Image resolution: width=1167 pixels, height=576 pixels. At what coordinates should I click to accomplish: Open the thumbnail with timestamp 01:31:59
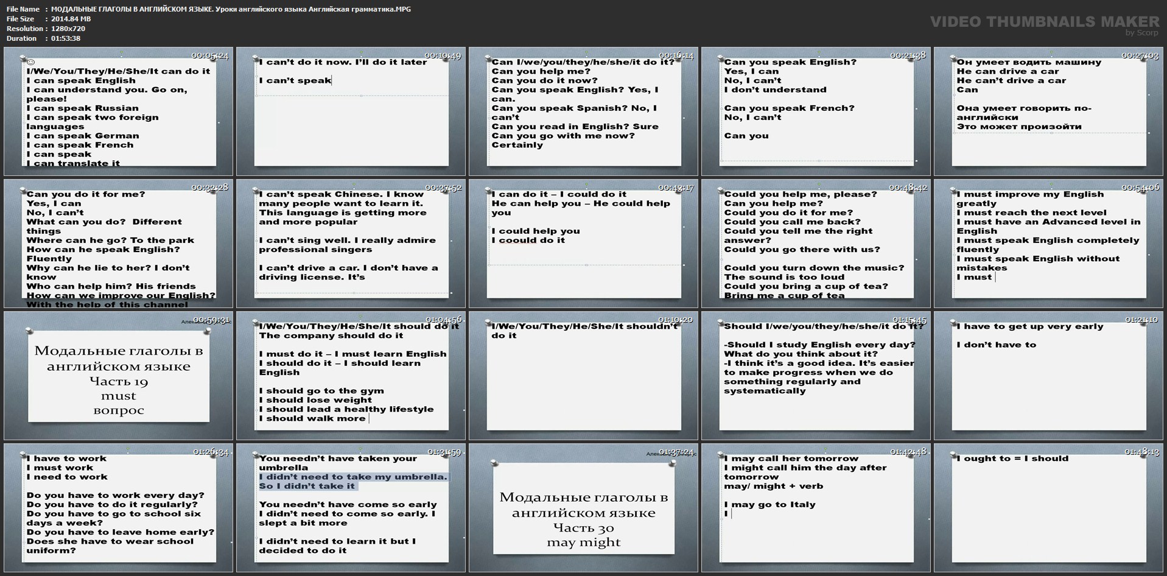click(351, 508)
